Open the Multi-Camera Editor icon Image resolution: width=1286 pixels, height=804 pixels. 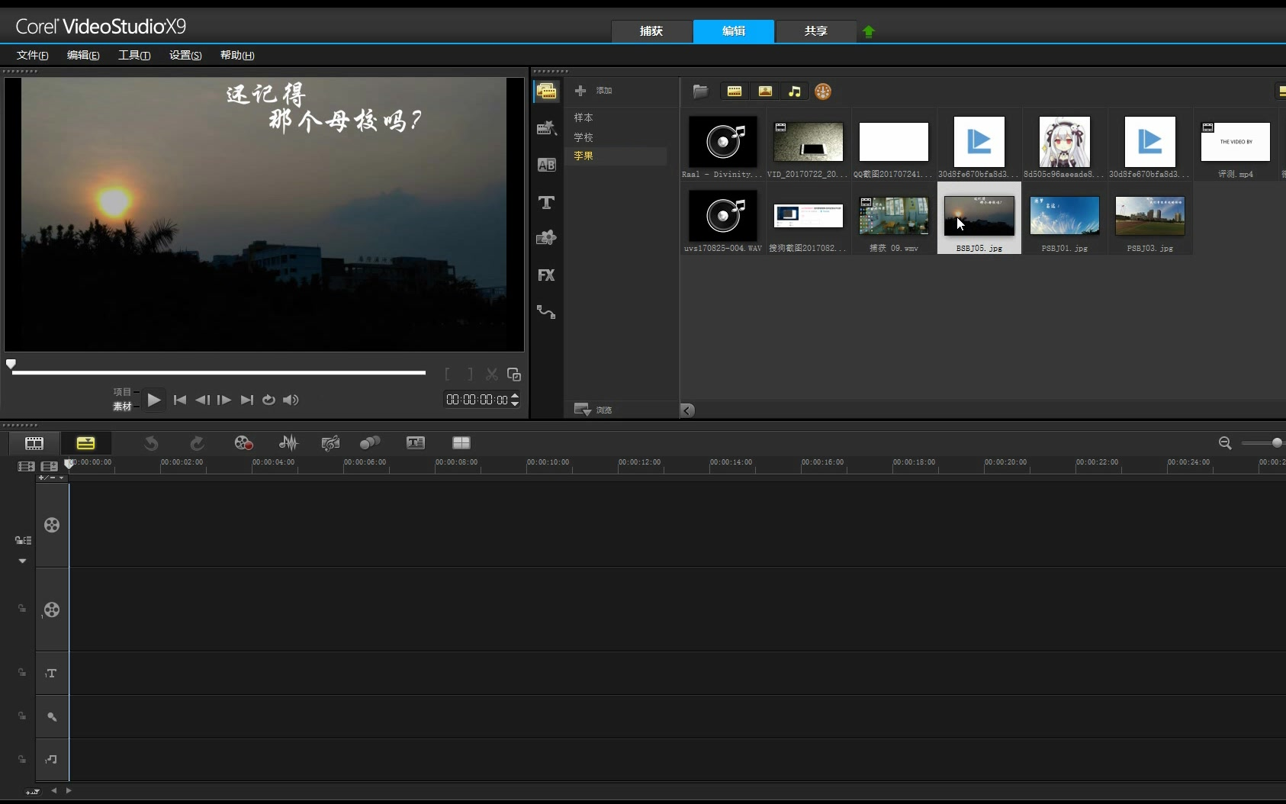click(x=461, y=443)
